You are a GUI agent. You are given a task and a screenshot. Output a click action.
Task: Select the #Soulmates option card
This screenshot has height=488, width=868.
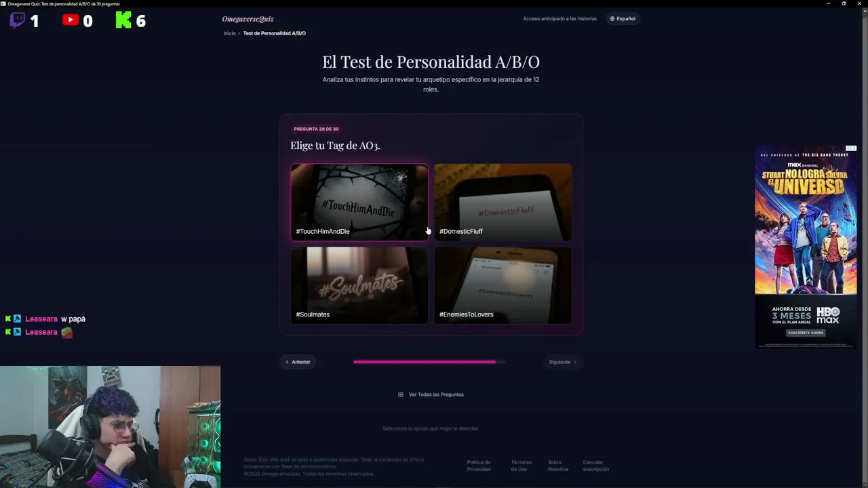[x=359, y=285]
